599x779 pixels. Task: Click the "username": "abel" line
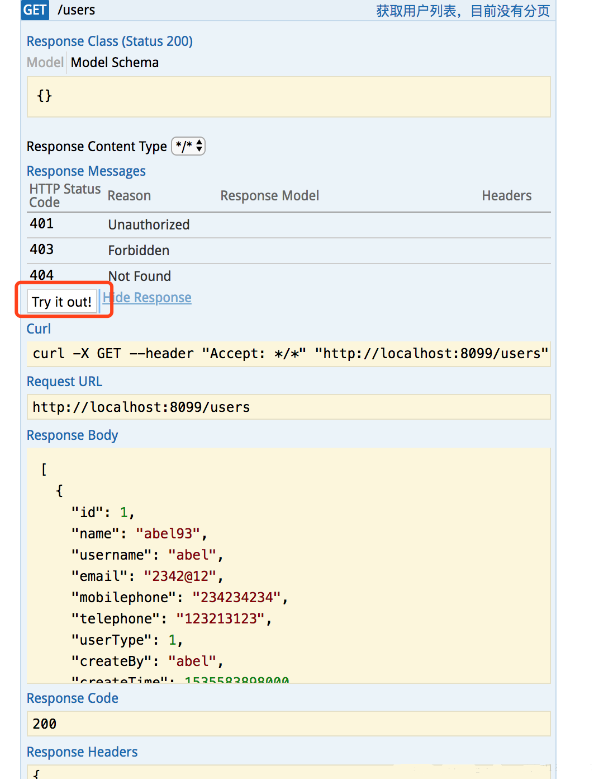tap(148, 555)
